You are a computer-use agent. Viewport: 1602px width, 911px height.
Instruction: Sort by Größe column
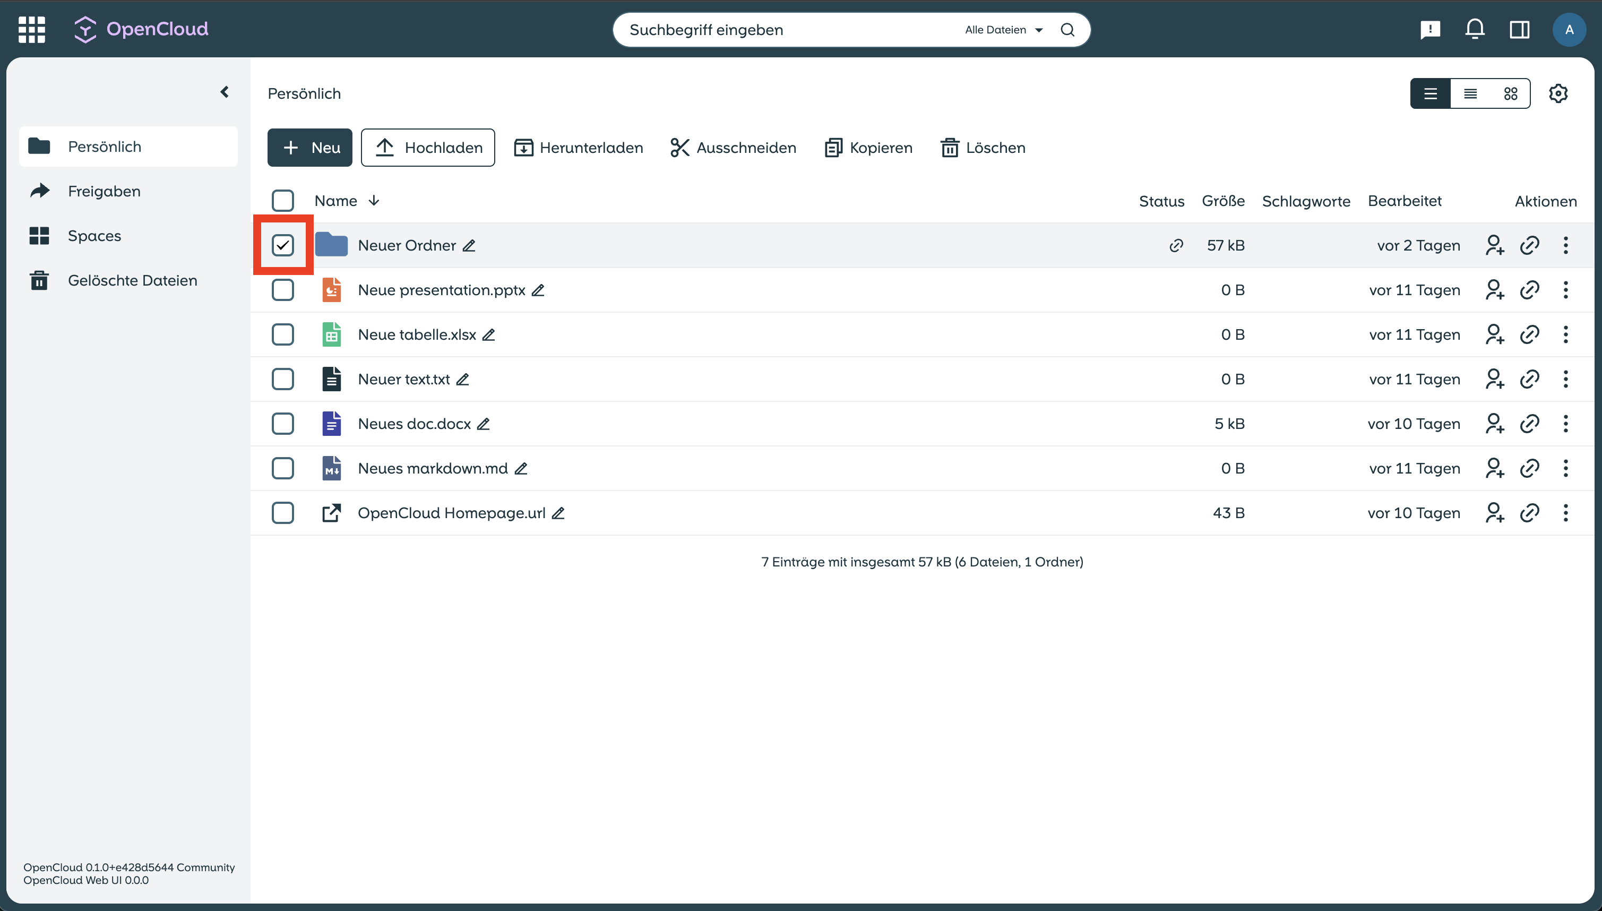[1223, 201]
